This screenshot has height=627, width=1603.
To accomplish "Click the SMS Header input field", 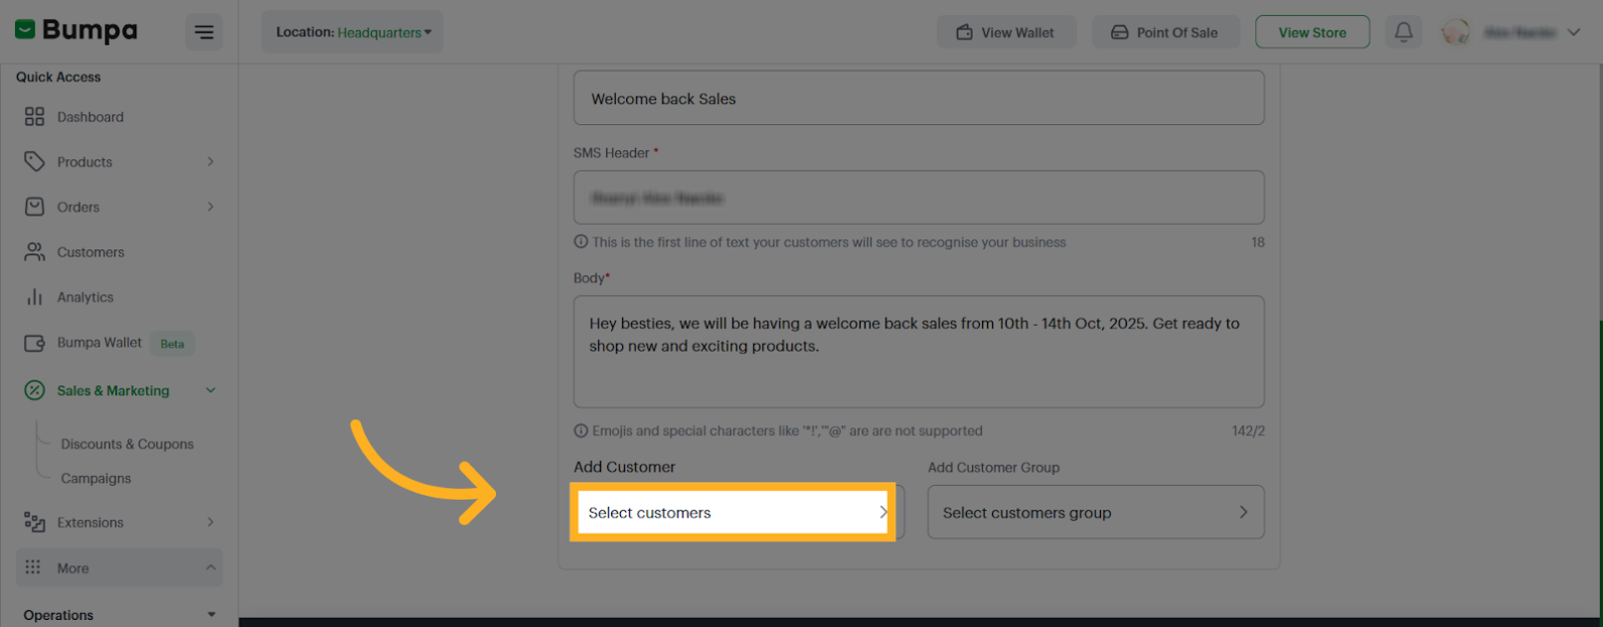I will [x=918, y=197].
